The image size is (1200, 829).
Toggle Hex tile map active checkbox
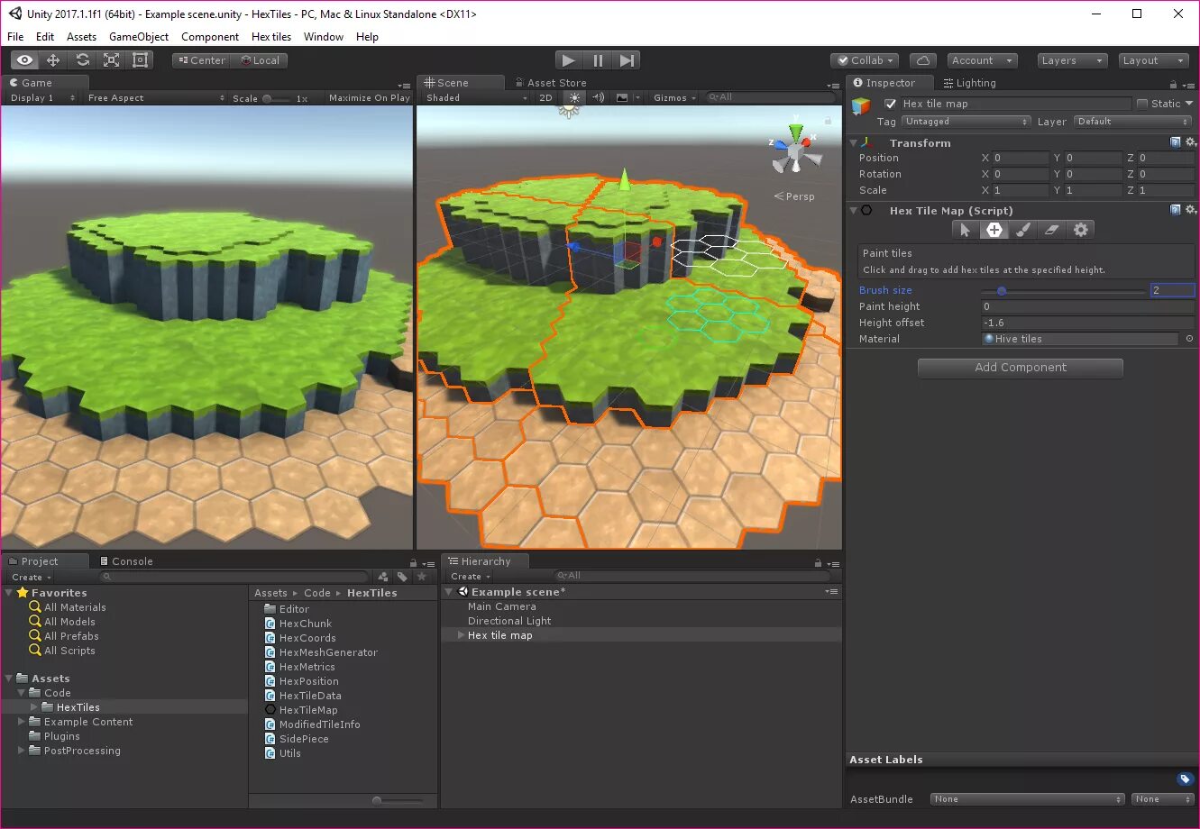[x=891, y=104]
